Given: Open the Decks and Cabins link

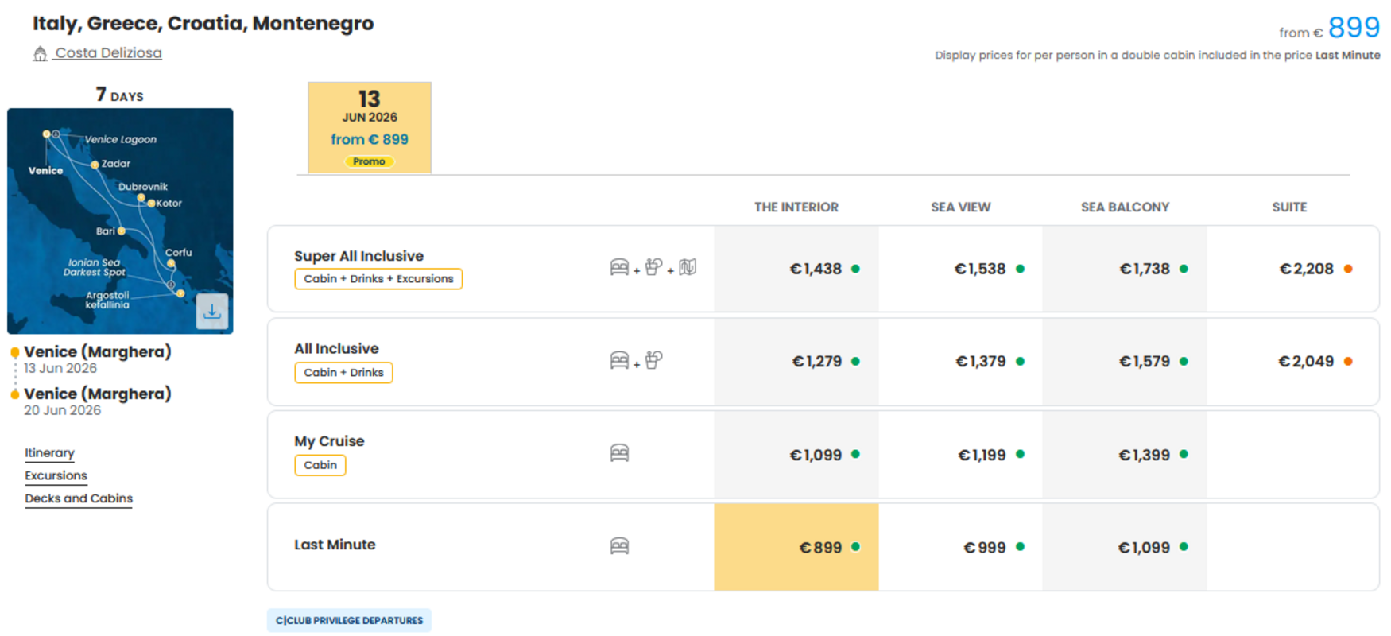Looking at the screenshot, I should tap(79, 498).
